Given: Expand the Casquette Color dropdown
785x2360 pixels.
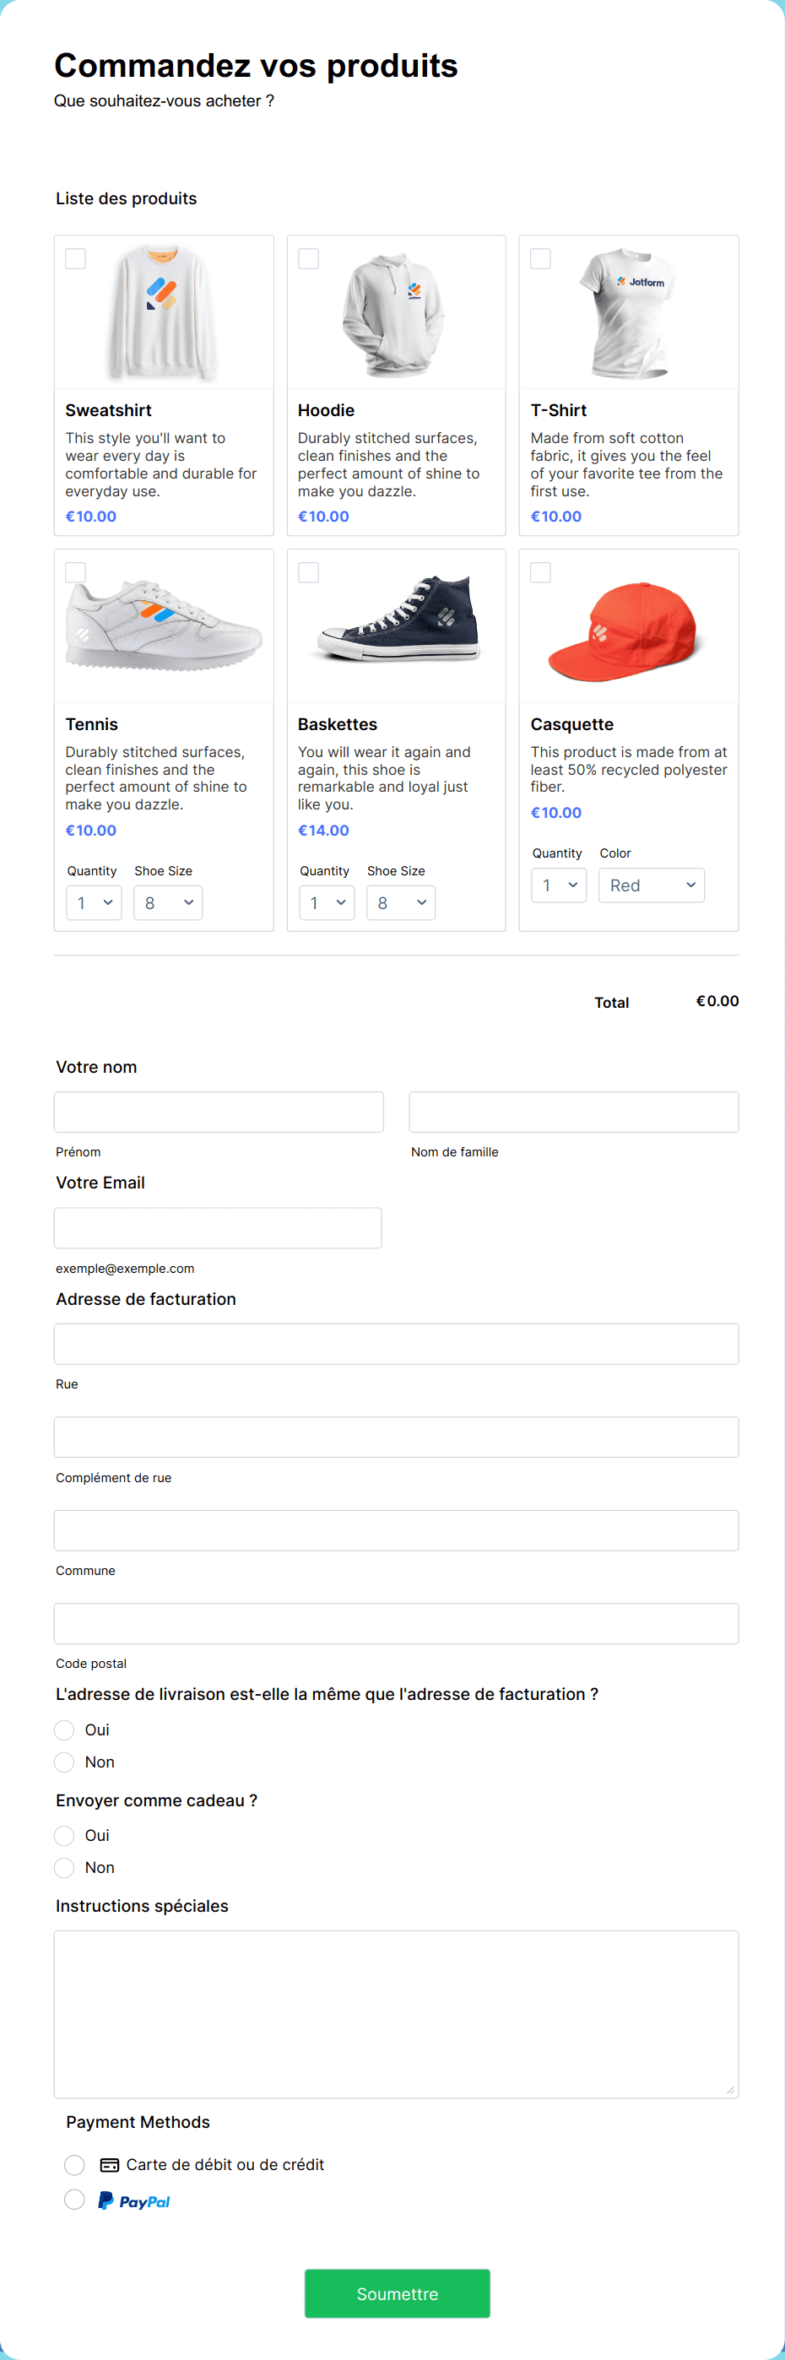Looking at the screenshot, I should [x=652, y=885].
